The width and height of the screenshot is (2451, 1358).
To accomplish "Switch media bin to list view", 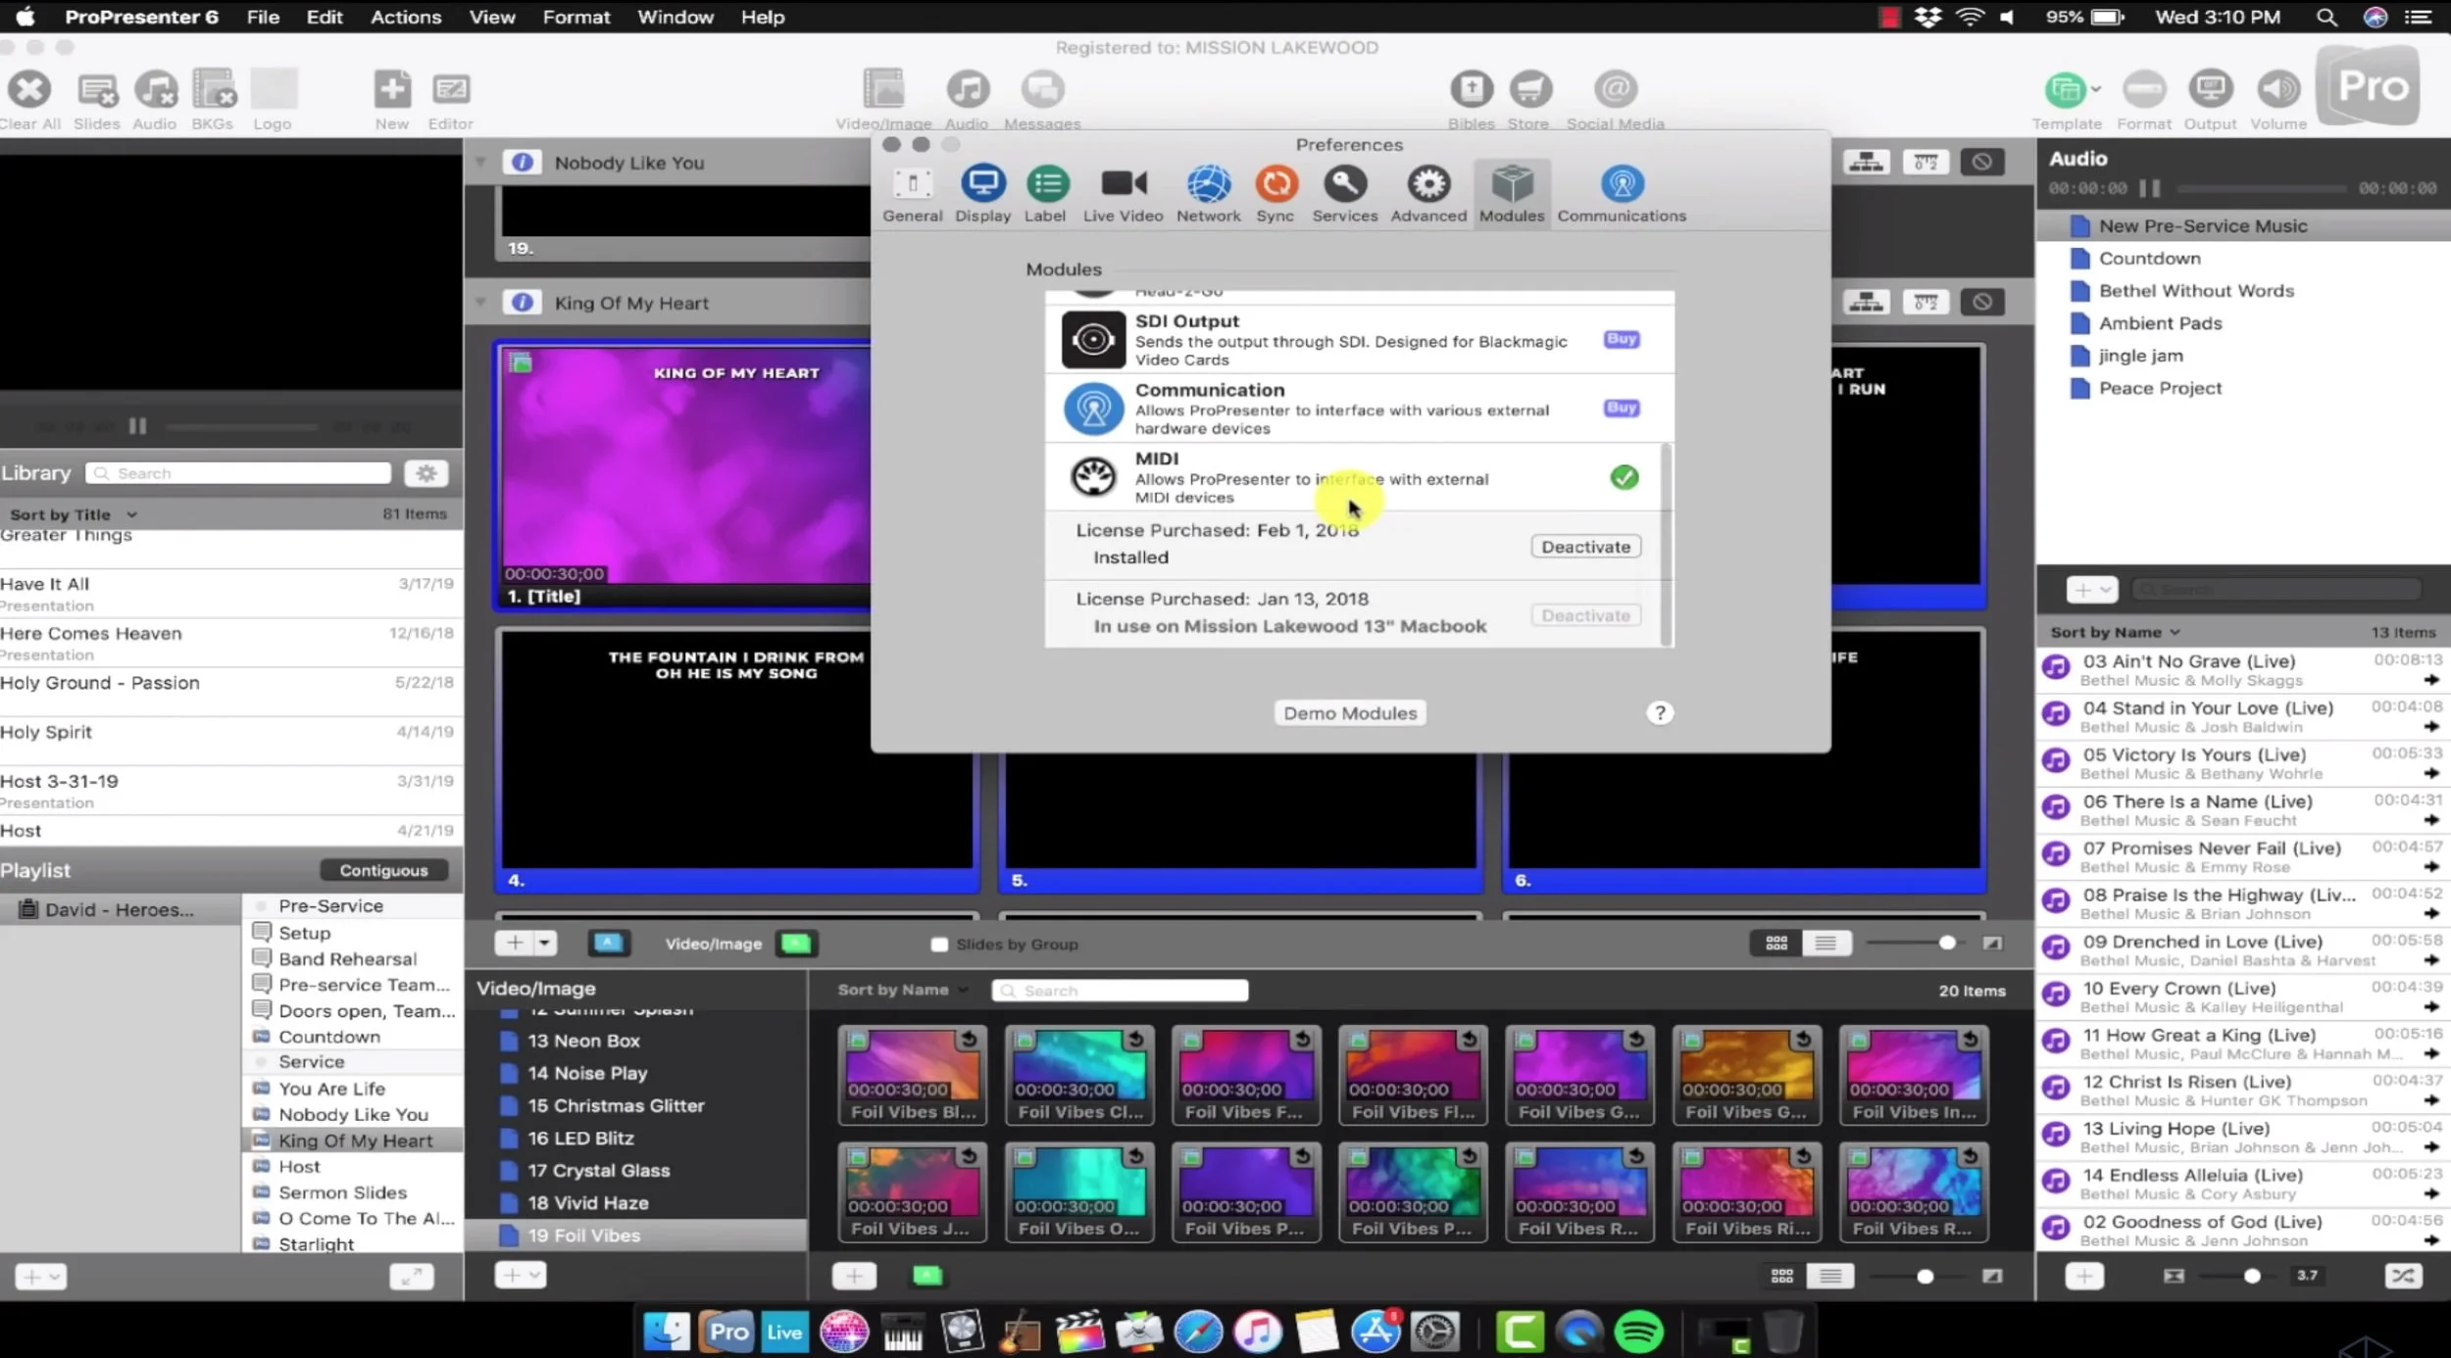I will tap(1830, 1276).
